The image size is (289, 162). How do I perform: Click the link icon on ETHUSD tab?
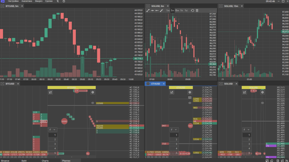click(148, 84)
